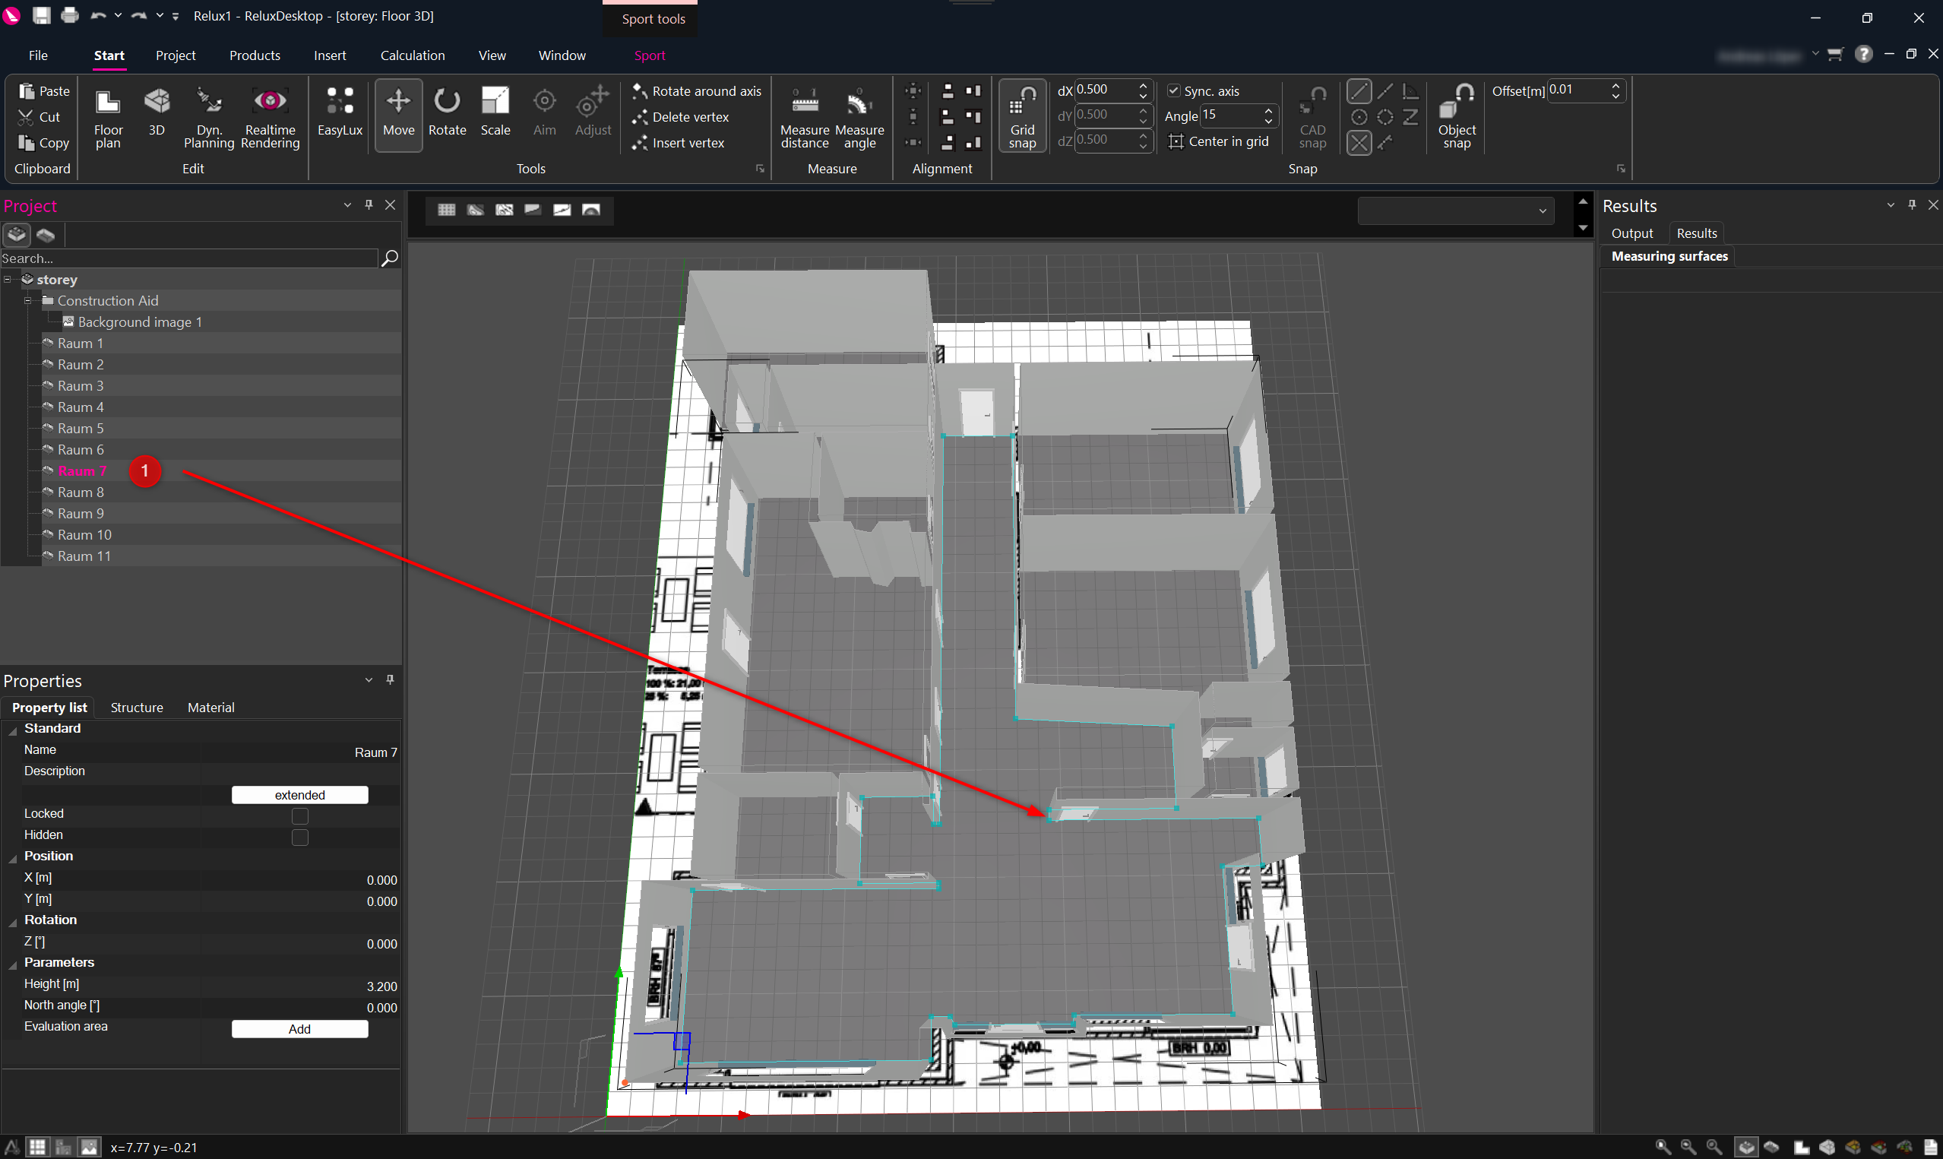
Task: Tick the Locked checkbox
Action: click(299, 816)
